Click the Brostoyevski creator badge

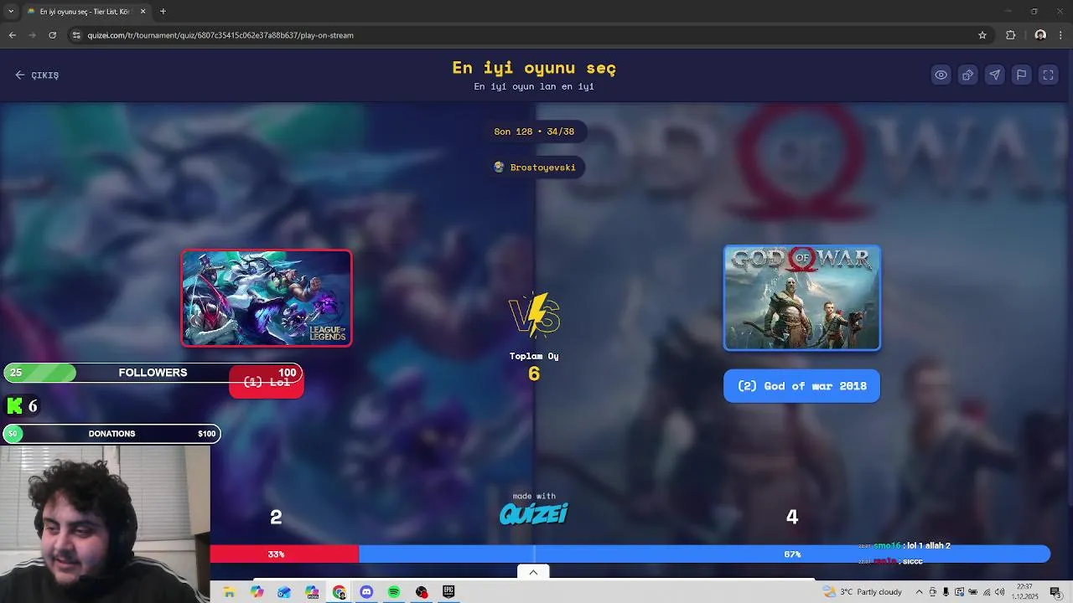(535, 167)
